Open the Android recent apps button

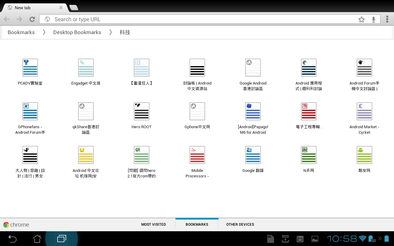click(x=62, y=239)
